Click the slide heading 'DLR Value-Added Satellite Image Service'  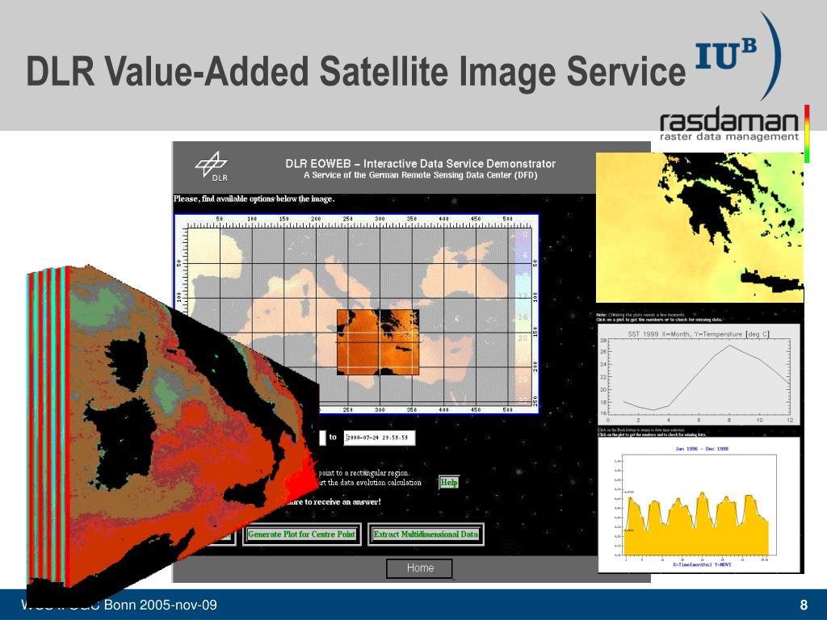coord(356,71)
